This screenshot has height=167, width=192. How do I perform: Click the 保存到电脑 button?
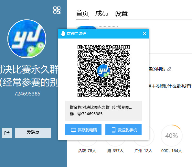point(83,130)
